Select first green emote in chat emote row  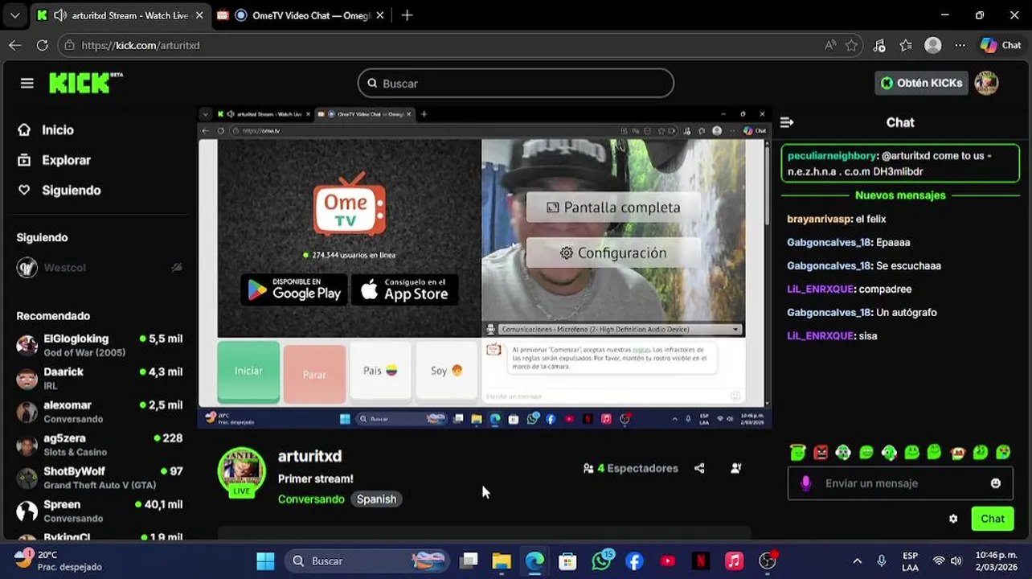click(797, 453)
